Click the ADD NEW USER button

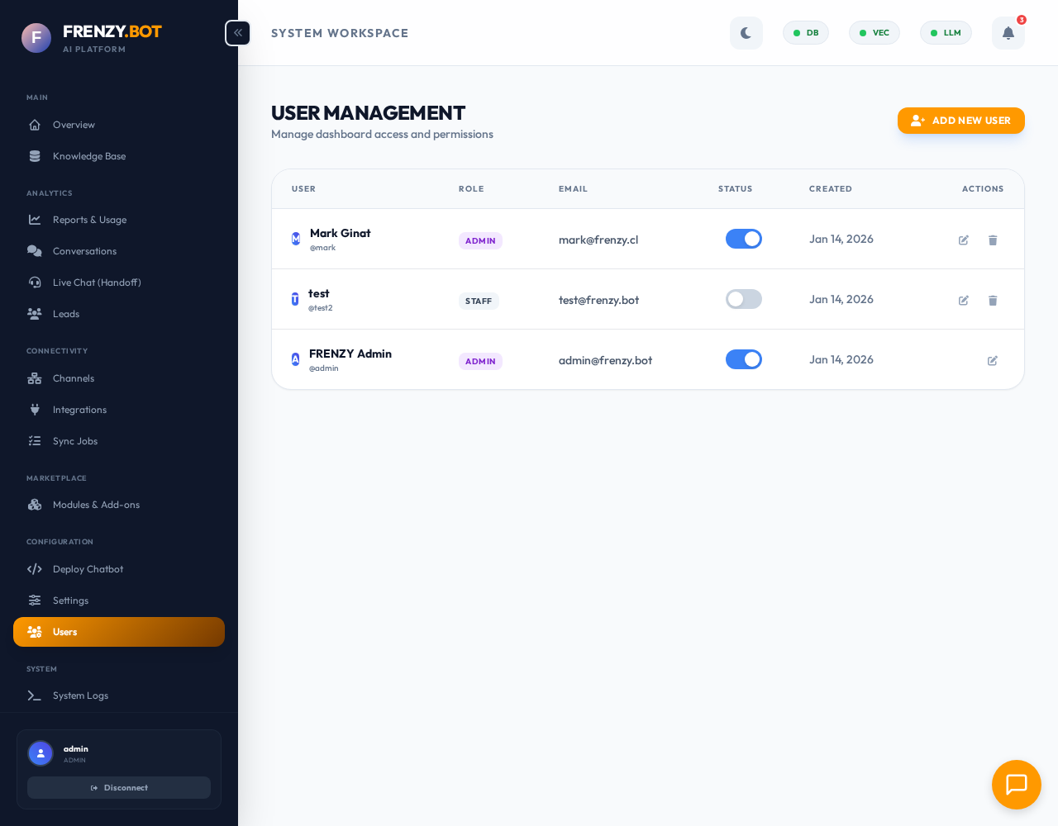click(960, 121)
